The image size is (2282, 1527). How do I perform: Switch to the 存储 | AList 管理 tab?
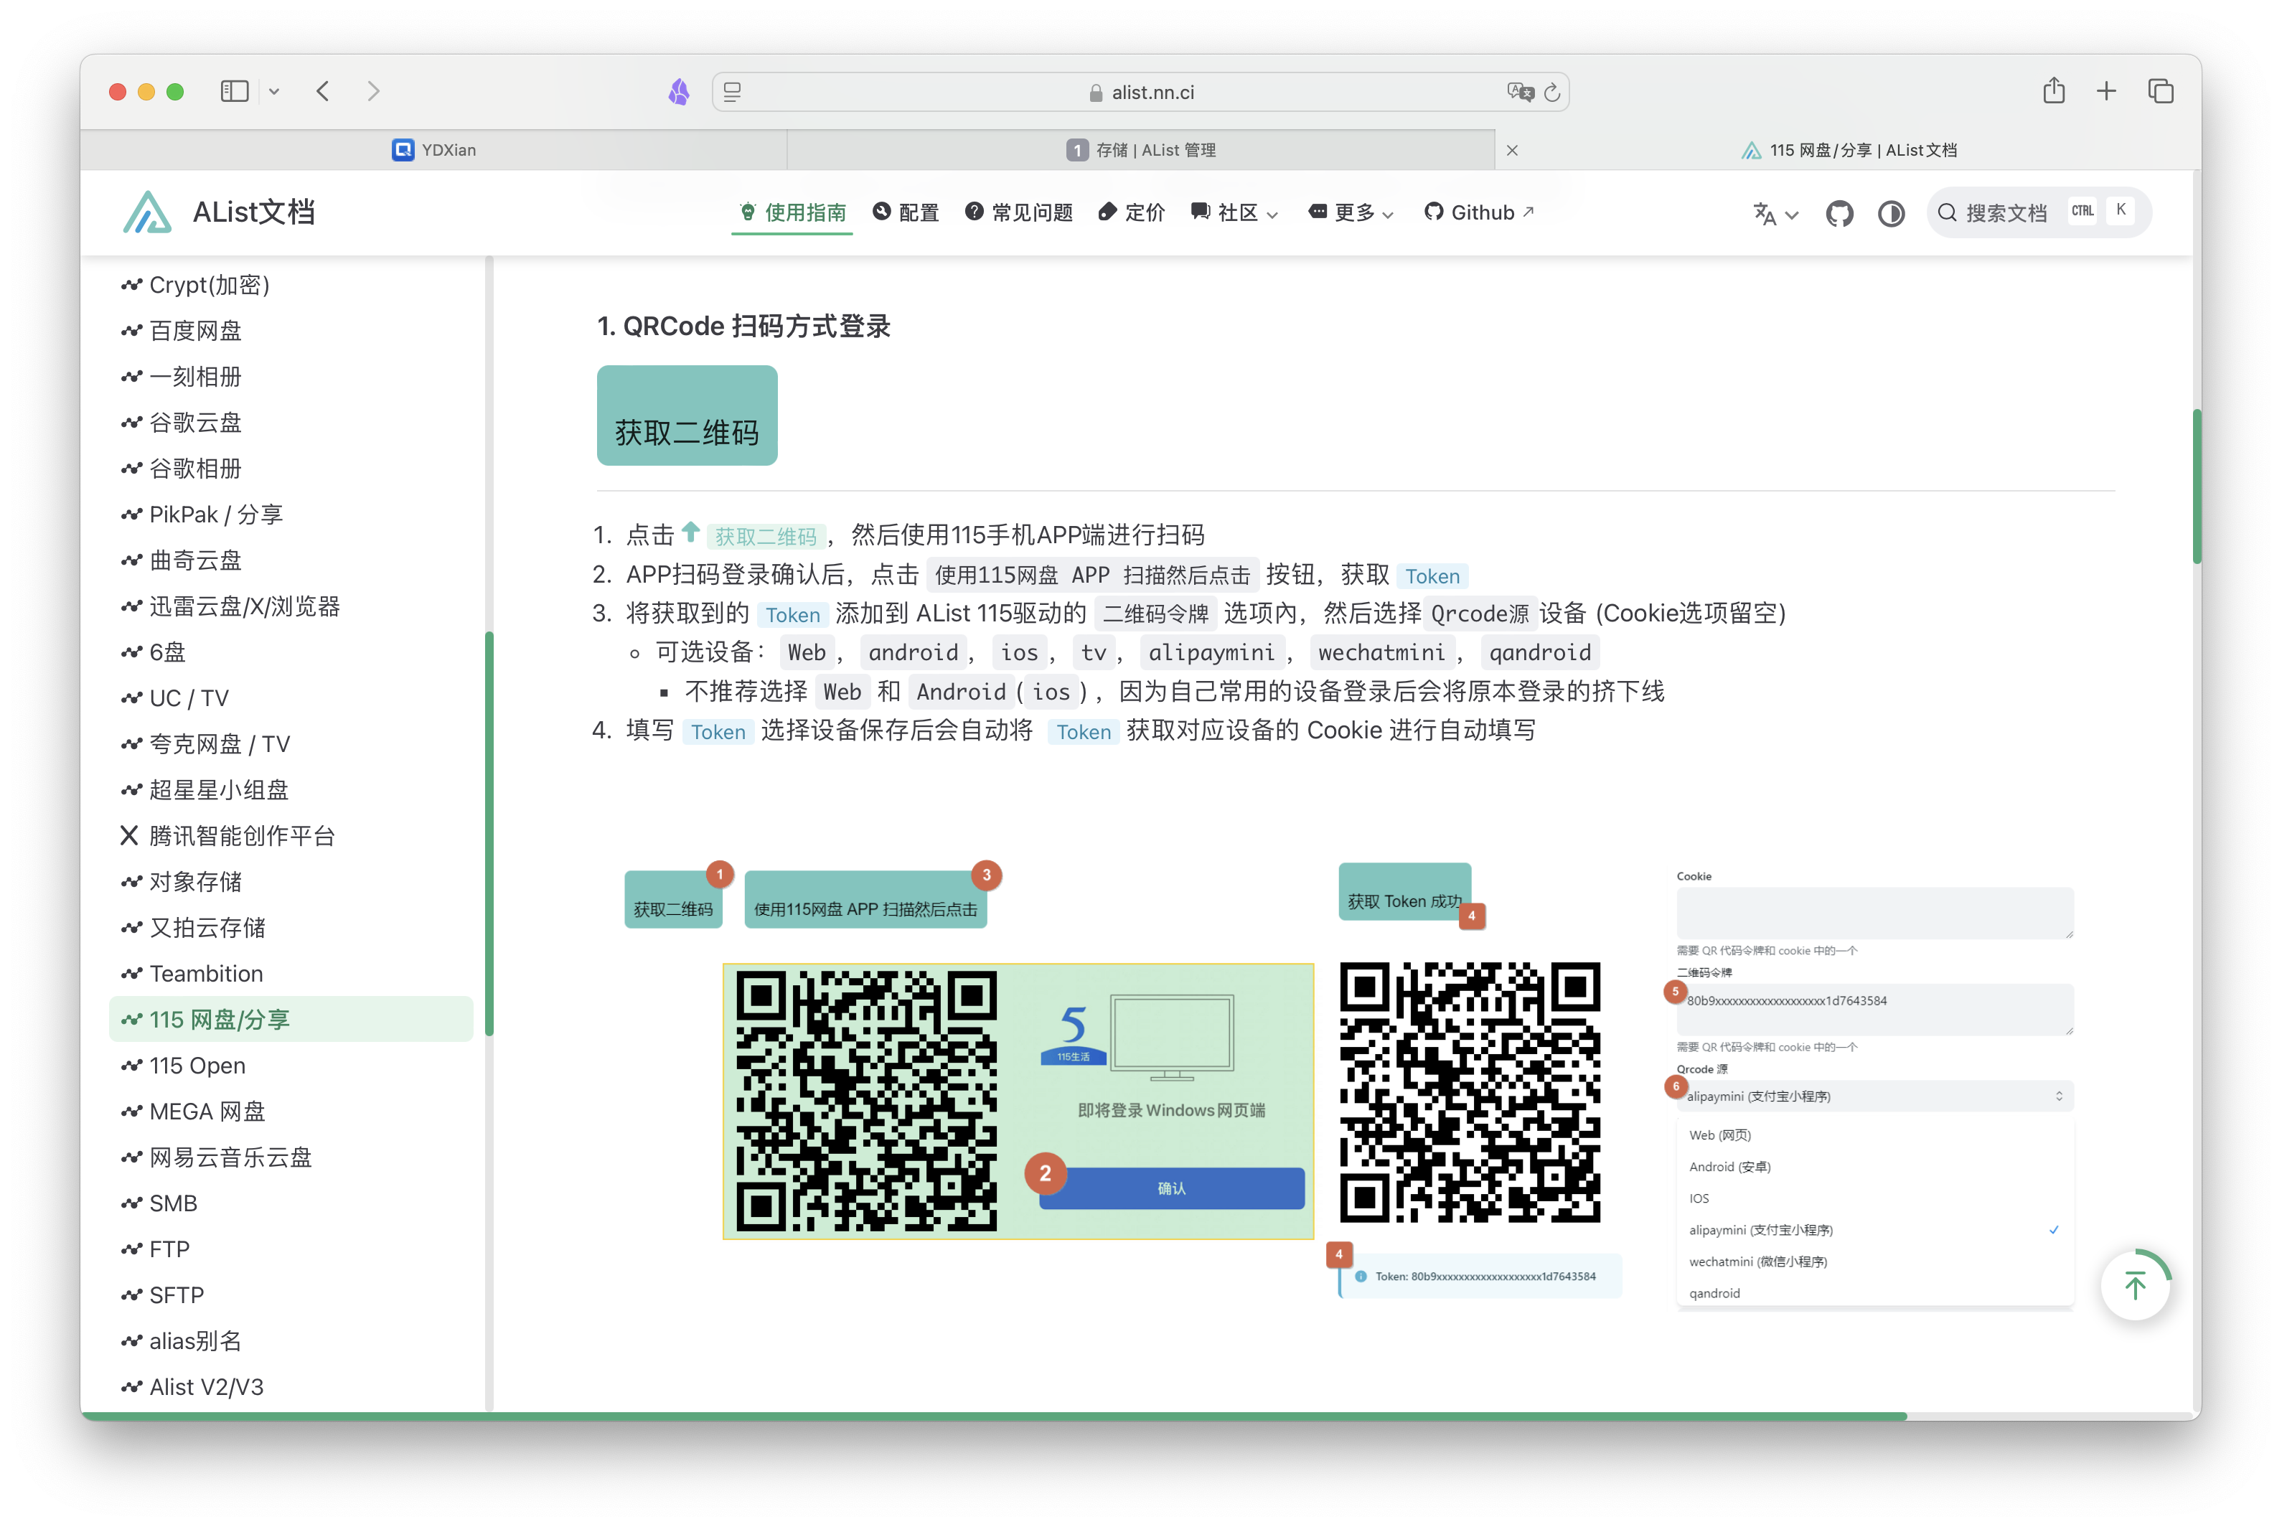click(x=1140, y=150)
